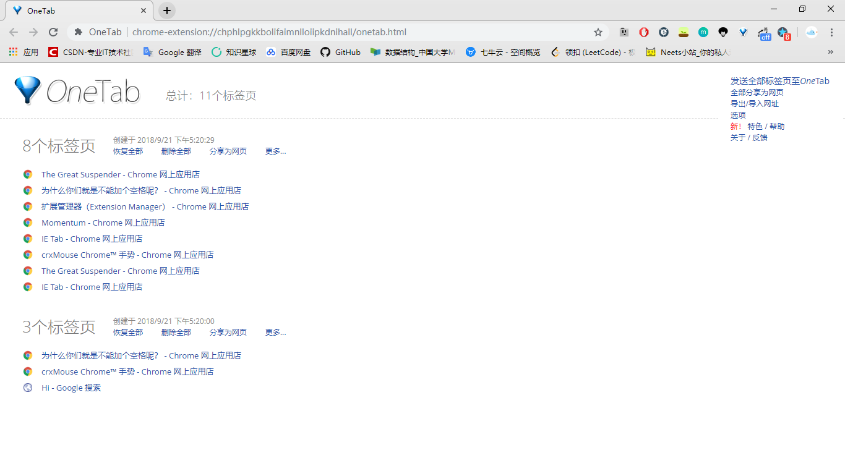Viewport: 845px width, 450px height.
Task: Open crxMouse Chrome™ 手势 link in 3个标签页 group
Action: [127, 371]
